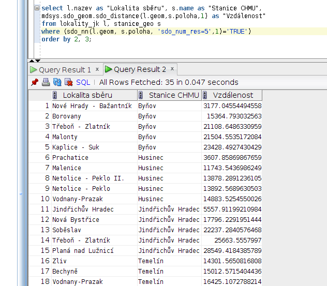This screenshot has width=327, height=286.
Task: Click sort icon in Stanice CHMU header
Action: (x=141, y=95)
